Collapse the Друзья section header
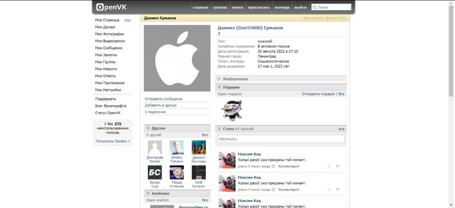Viewport: 455px width, 208px height. click(x=177, y=128)
